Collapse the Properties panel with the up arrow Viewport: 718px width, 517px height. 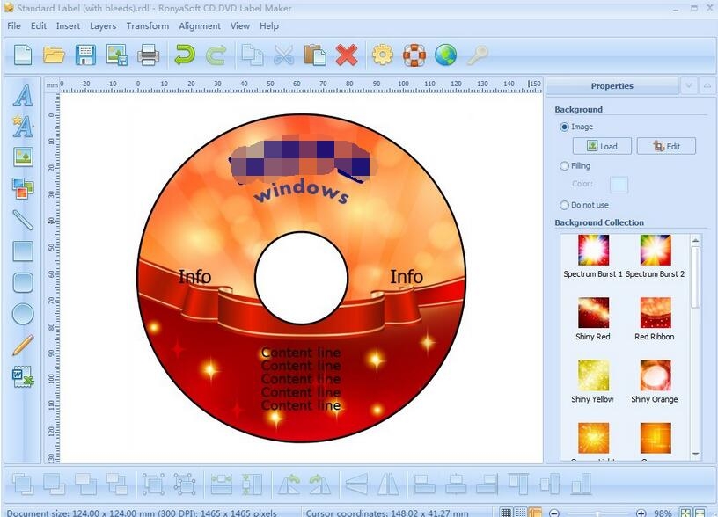pos(707,85)
